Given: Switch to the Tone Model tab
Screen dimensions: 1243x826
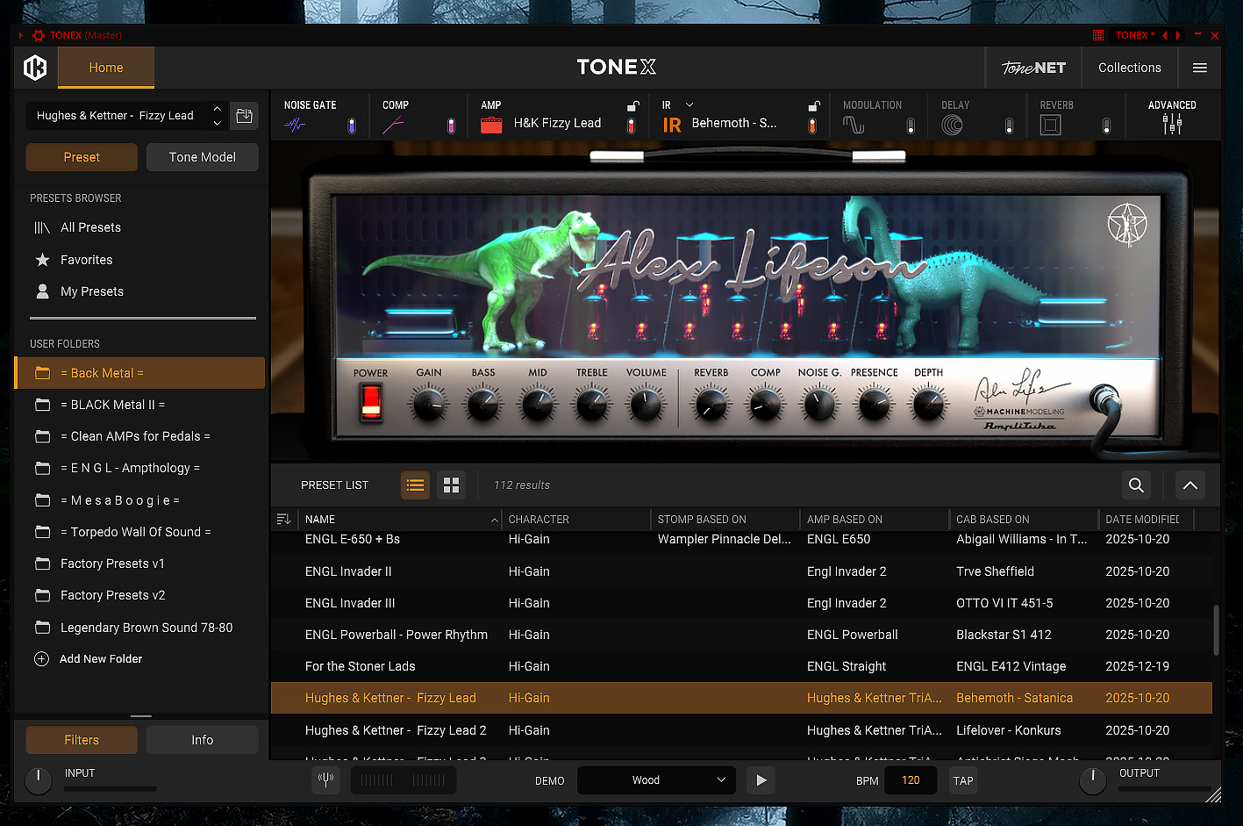Looking at the screenshot, I should coord(202,157).
